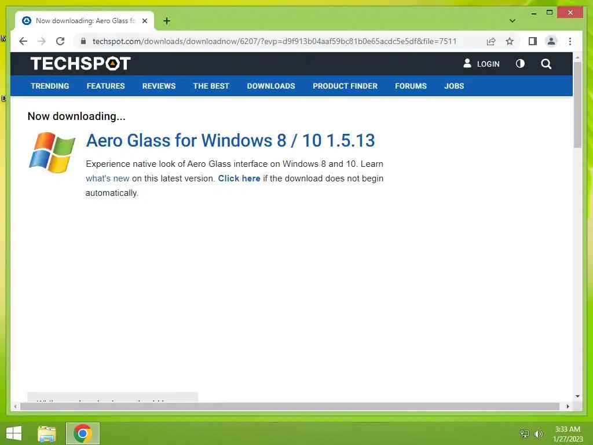Image resolution: width=593 pixels, height=445 pixels.
Task: Click the Aero Glass for Windows title link
Action: tap(230, 140)
